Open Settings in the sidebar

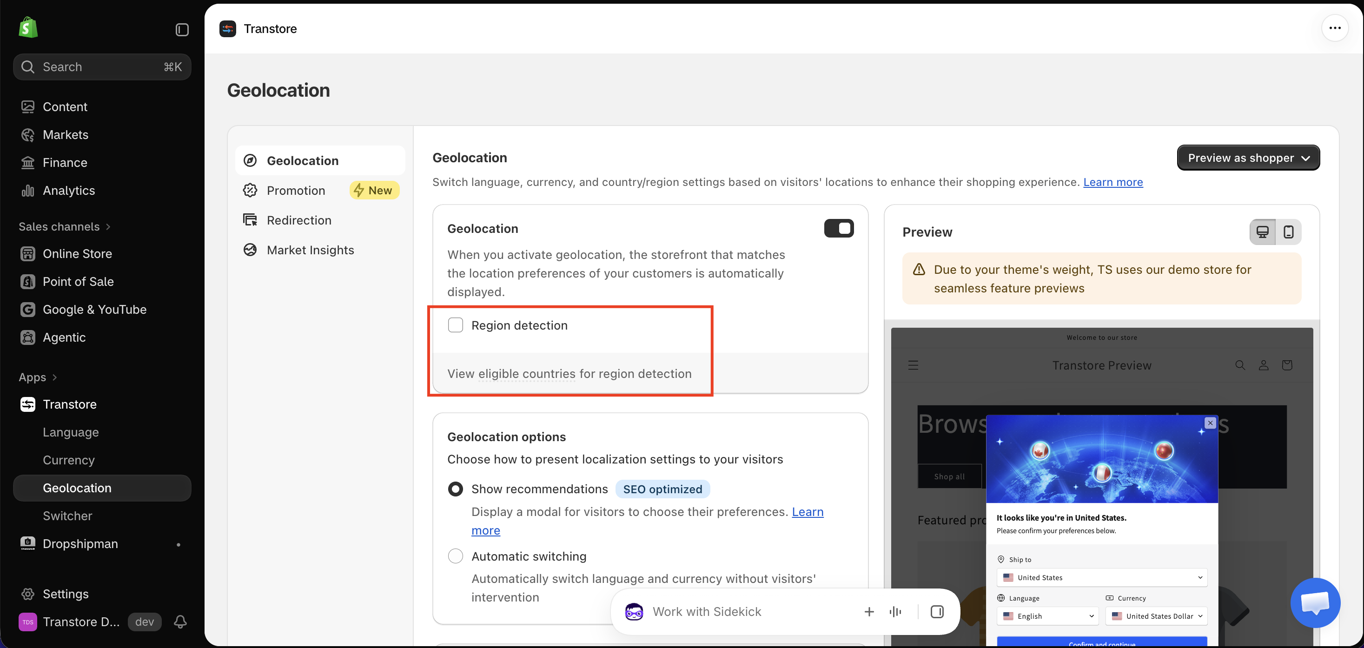click(102, 594)
